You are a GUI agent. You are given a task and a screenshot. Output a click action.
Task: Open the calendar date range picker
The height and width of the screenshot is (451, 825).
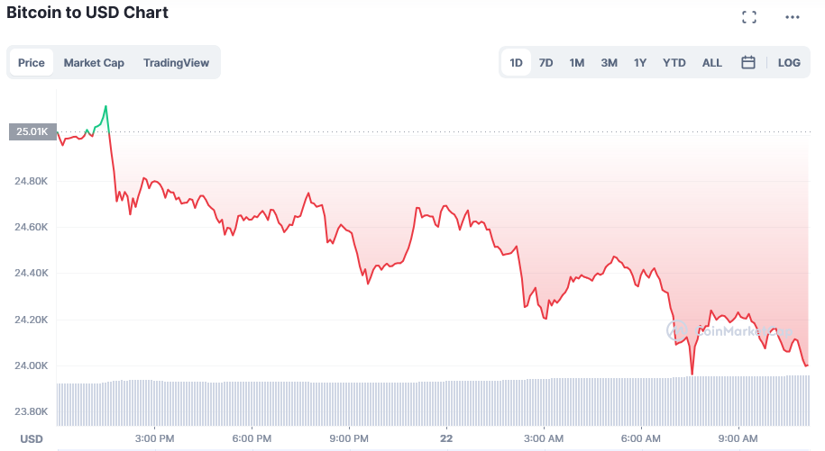tap(748, 62)
